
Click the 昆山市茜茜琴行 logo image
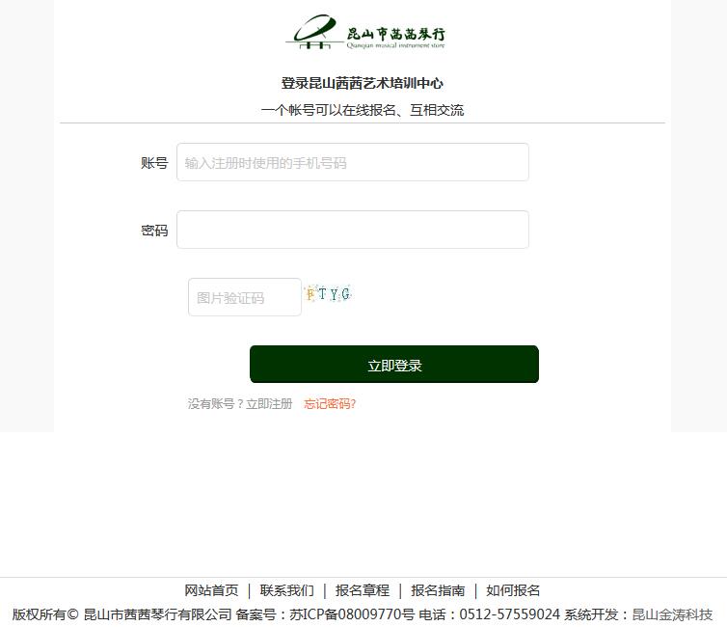(365, 32)
